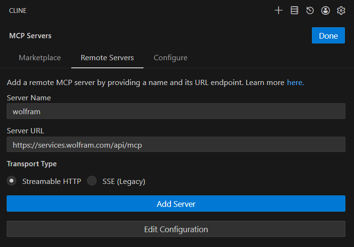The height and width of the screenshot is (247, 354).
Task: Click the blue Done button
Action: tap(328, 36)
